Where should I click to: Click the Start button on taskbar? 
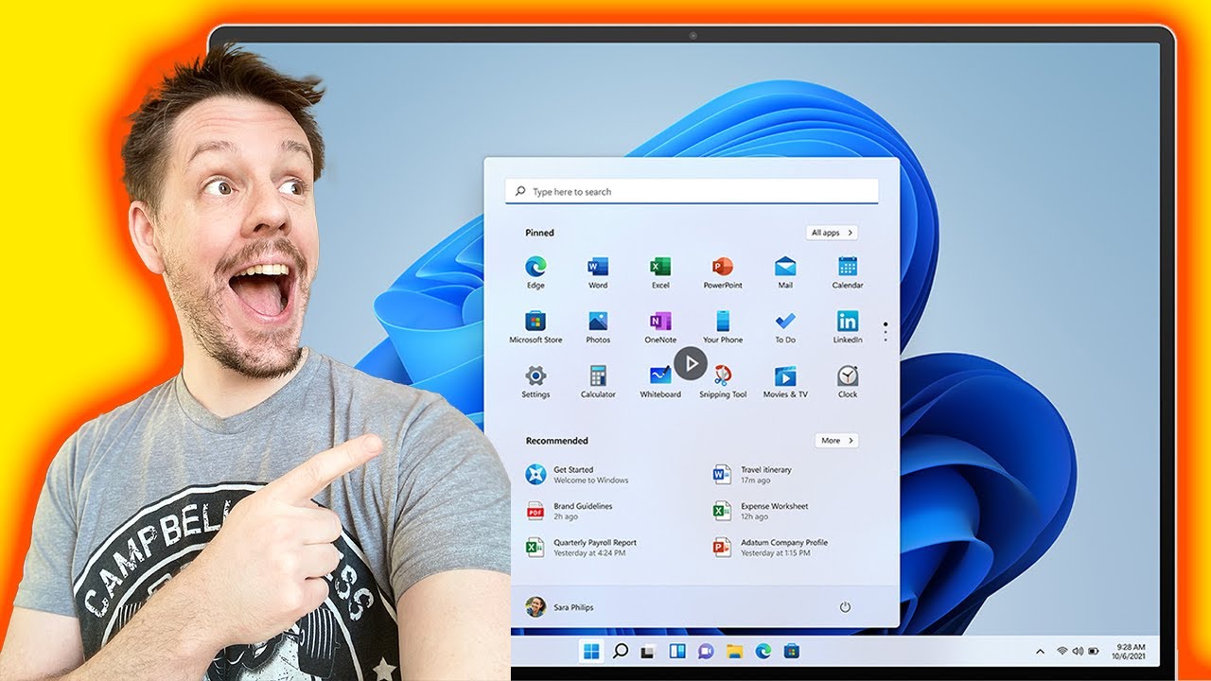coord(591,651)
